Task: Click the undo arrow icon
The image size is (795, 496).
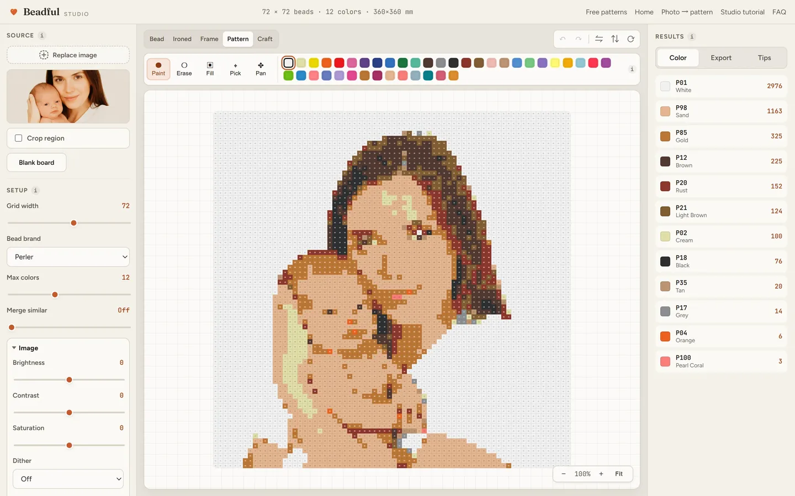Action: [563, 39]
